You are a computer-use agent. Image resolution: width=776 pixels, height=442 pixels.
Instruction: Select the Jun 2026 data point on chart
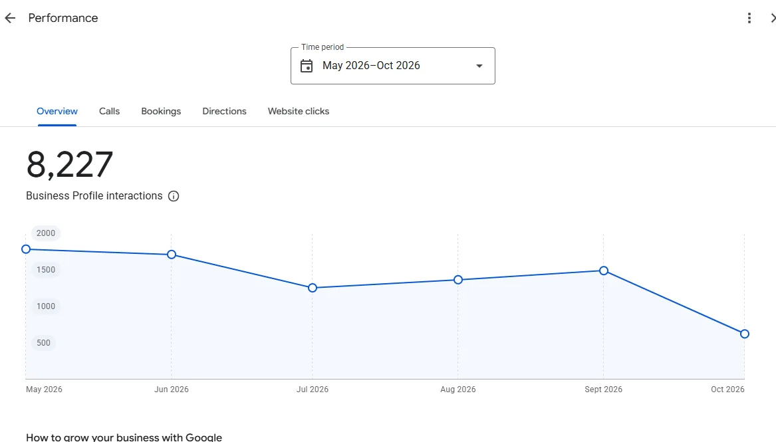pyautogui.click(x=172, y=255)
